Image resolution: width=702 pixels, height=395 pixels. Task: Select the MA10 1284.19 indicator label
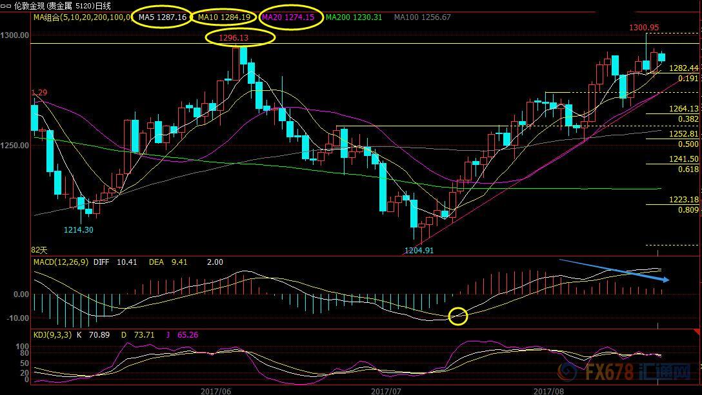coord(224,17)
